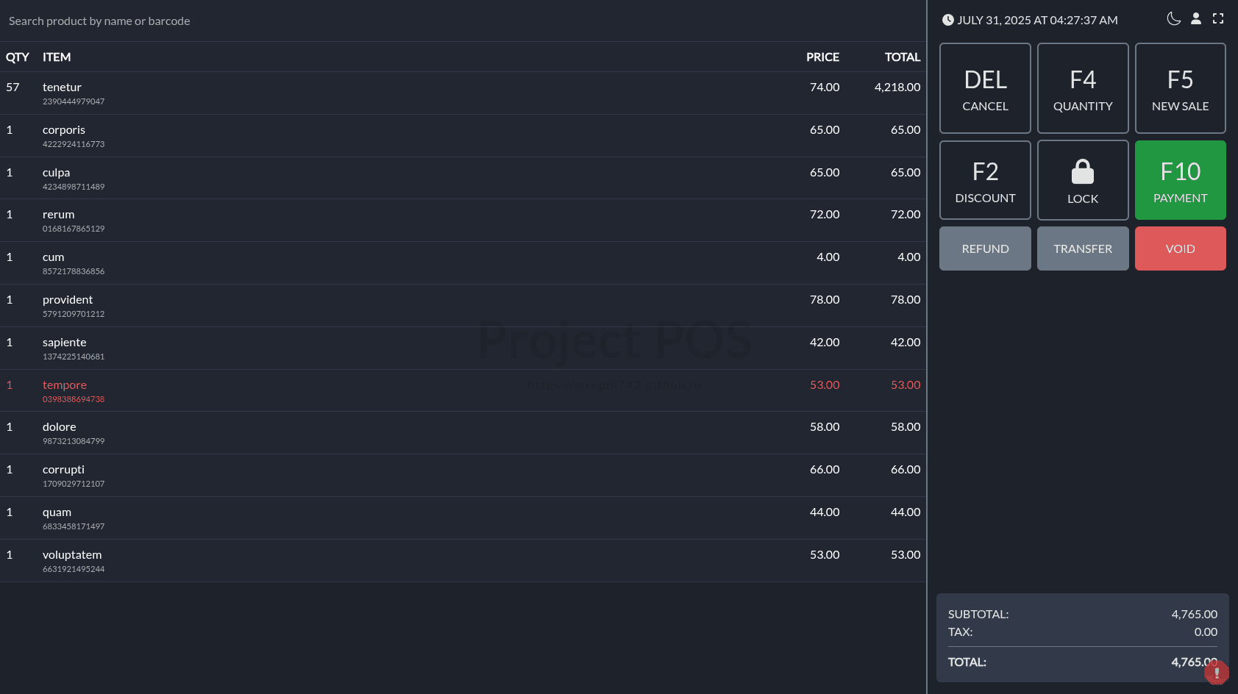Screen dimensions: 1238x694
Task: Click barcode 6631921495244 of voluptatem
Action: pyautogui.click(x=74, y=569)
